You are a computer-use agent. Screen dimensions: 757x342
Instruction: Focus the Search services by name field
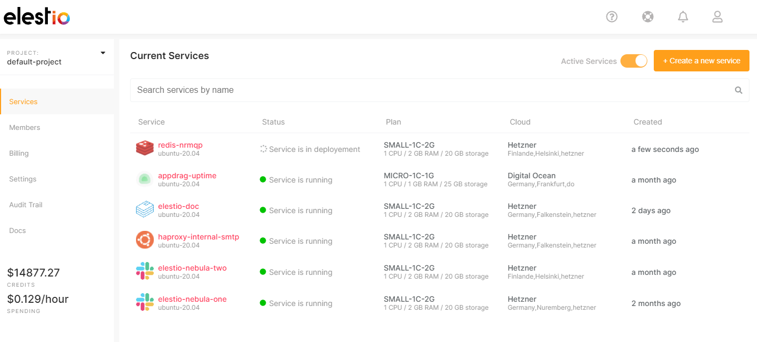(430, 90)
